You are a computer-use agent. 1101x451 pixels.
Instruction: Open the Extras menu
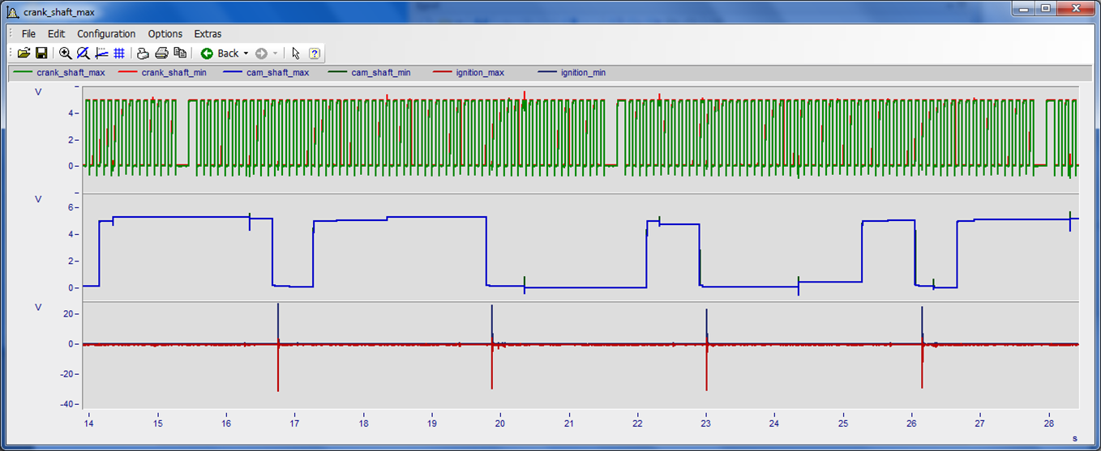pyautogui.click(x=208, y=34)
